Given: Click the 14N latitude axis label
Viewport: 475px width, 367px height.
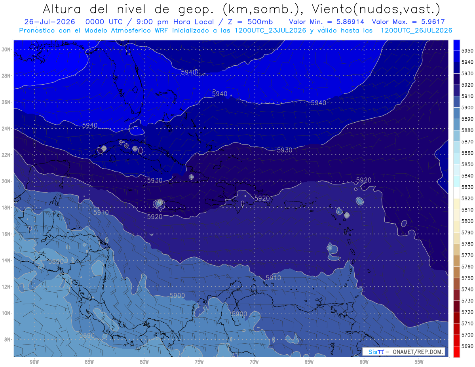Looking at the screenshot, I should (6, 260).
